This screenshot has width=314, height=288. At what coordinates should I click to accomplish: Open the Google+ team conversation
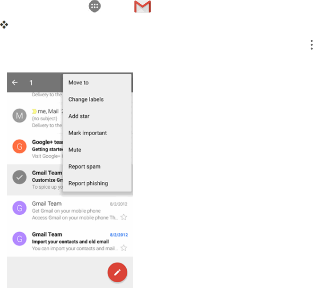35,149
